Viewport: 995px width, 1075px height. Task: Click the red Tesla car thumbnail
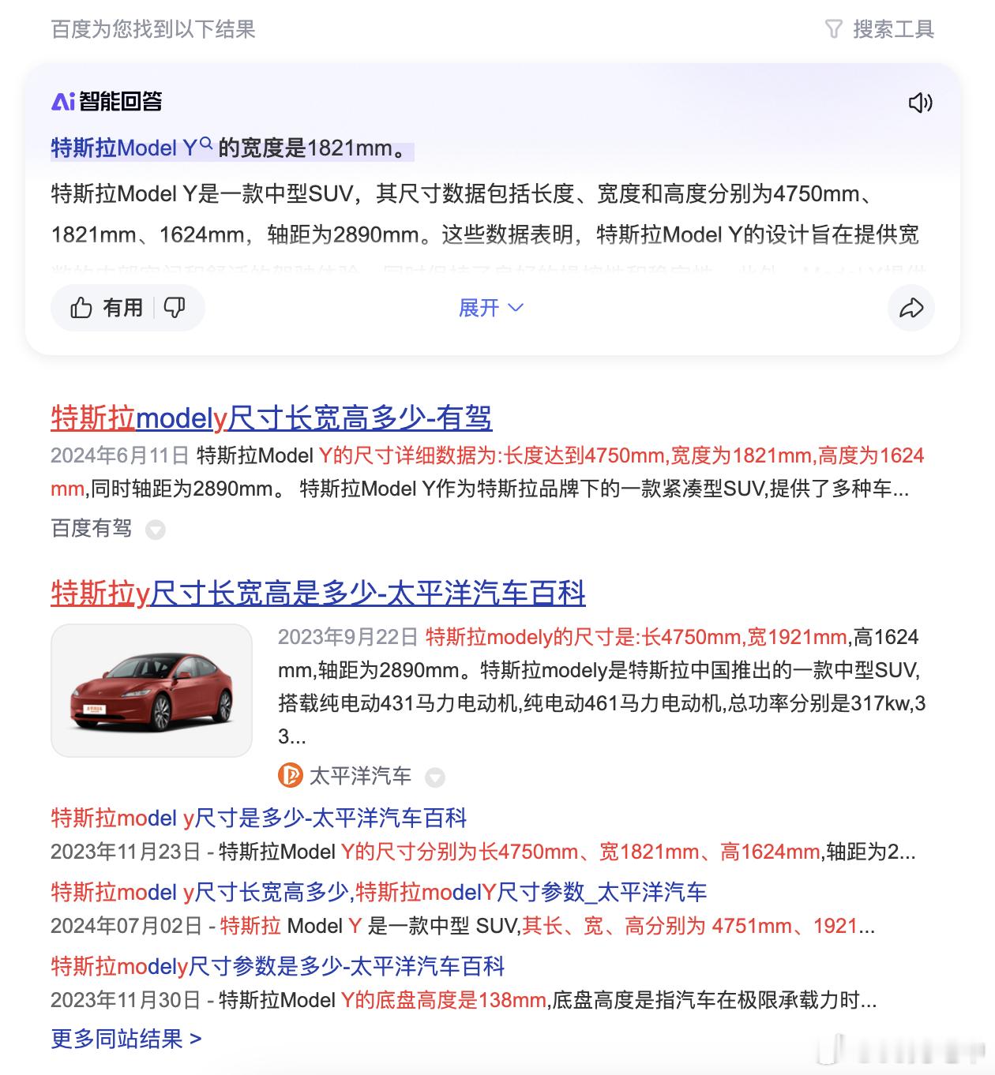pos(152,691)
